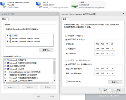Enable the Microsoft 网络适配器多路传送器协议 checkbox
126x100 pixels.
pos(5,78)
